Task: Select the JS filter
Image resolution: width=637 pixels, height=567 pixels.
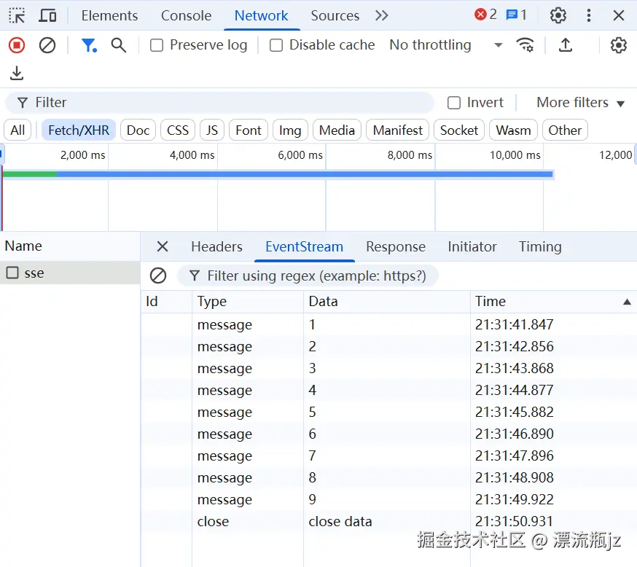Action: click(x=211, y=130)
